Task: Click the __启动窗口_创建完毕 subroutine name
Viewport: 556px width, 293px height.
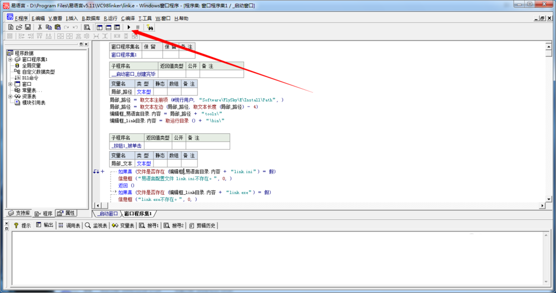Action: [x=133, y=74]
